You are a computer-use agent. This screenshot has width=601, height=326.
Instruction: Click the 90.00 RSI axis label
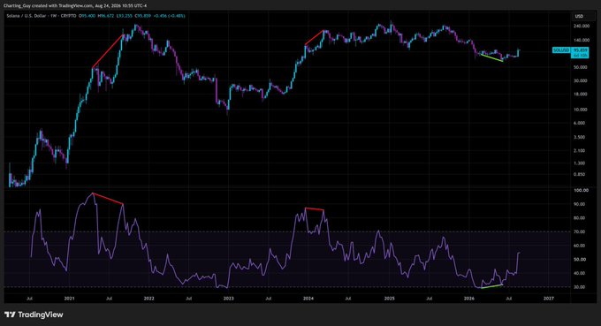tap(580, 204)
